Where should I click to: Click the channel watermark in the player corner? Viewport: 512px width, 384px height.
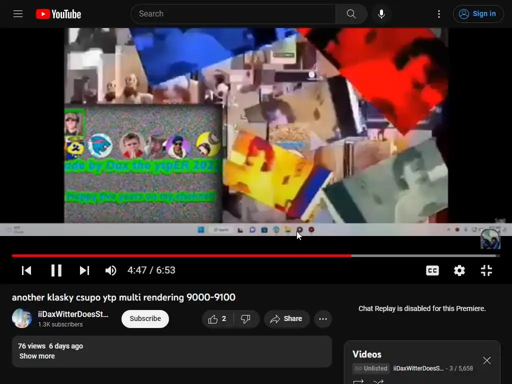(490, 239)
